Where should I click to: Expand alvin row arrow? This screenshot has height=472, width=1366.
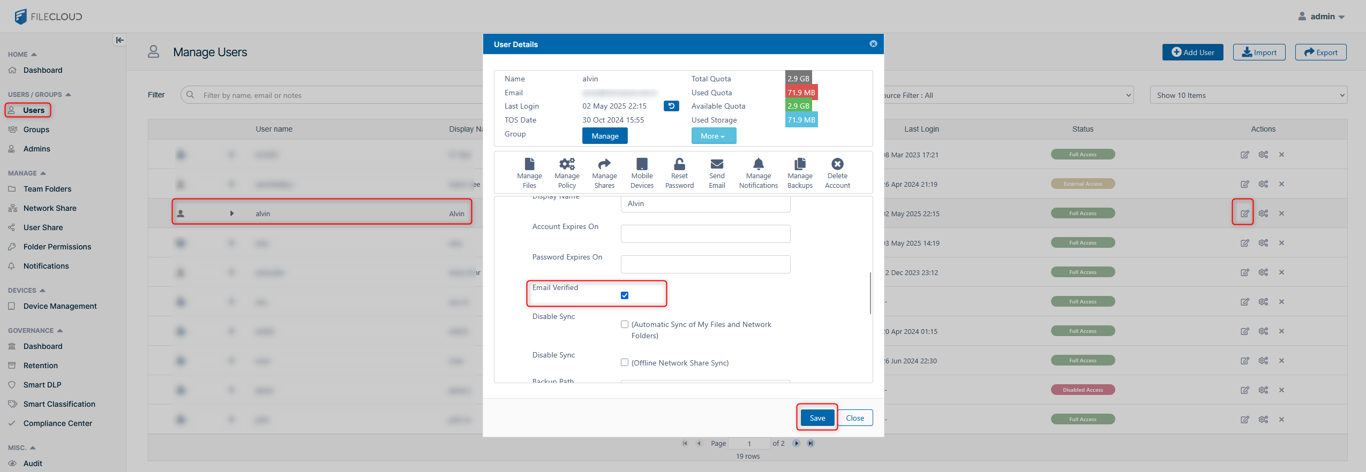[x=232, y=214]
